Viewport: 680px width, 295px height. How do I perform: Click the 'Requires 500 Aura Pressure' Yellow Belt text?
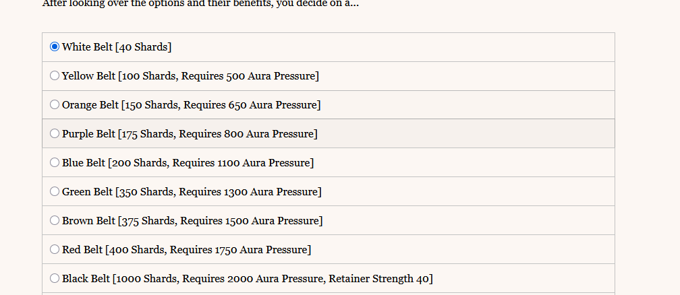pos(249,76)
